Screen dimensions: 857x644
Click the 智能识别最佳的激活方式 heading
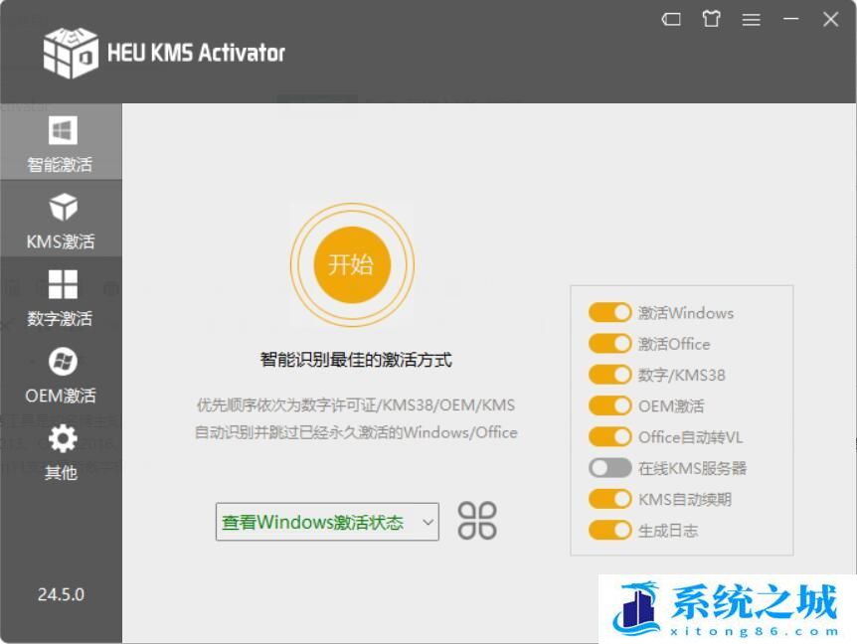coord(356,360)
